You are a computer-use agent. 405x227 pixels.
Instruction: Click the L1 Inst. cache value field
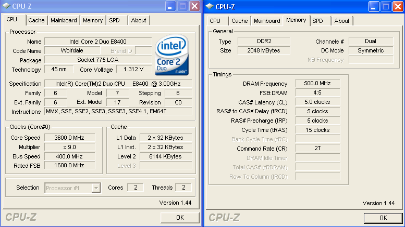166,147
